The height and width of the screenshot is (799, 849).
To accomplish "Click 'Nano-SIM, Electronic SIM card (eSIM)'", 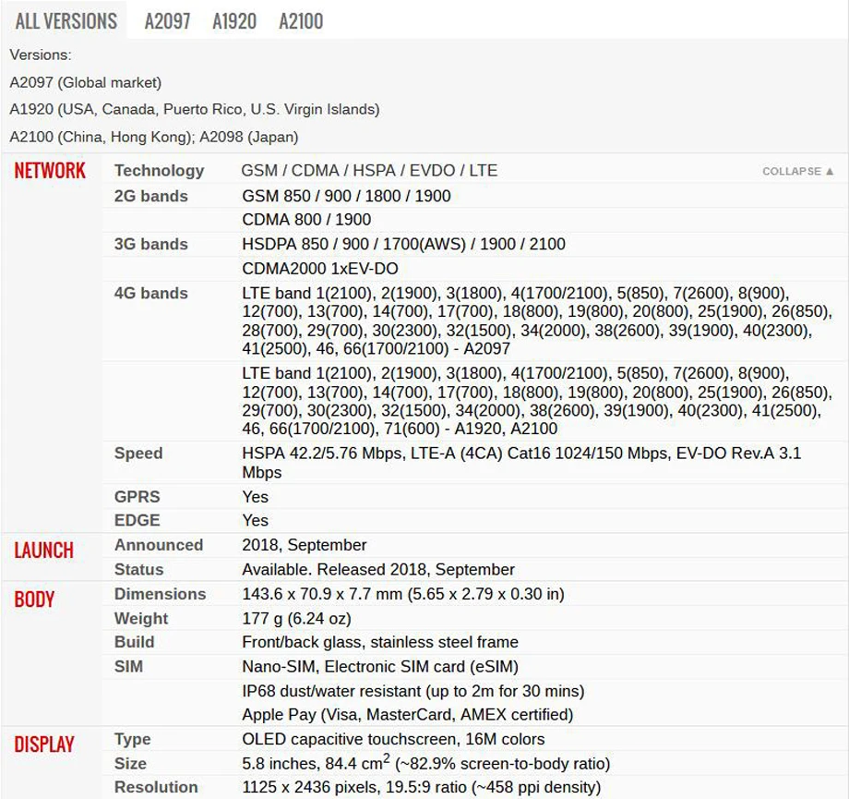I will pos(380,666).
